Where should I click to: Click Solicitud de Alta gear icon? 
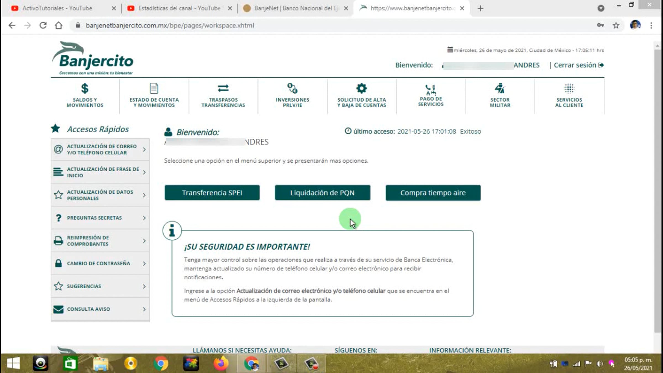coord(361,88)
